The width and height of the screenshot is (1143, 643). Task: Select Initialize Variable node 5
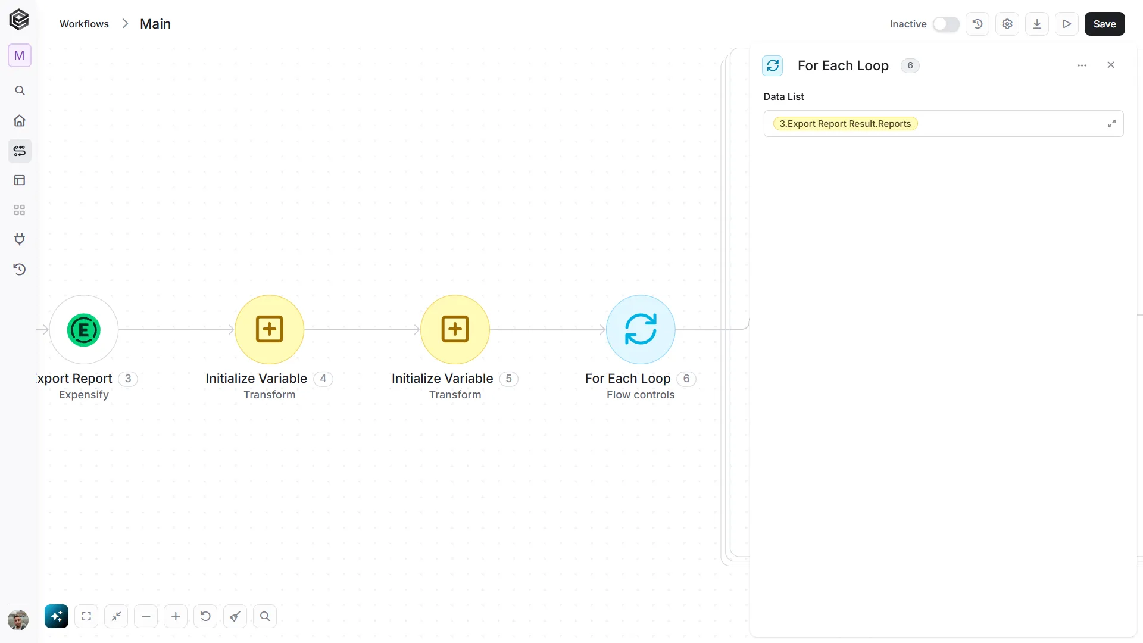pyautogui.click(x=455, y=329)
